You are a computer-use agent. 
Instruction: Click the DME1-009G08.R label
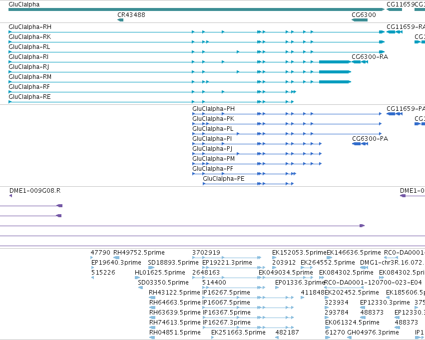[x=35, y=191]
